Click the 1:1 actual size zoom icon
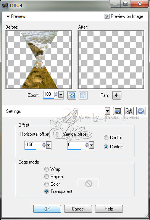Screen dimensions: 150x220 coord(83,95)
